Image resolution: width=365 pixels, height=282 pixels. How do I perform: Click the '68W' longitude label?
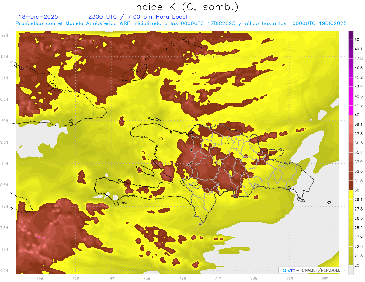click(325, 278)
